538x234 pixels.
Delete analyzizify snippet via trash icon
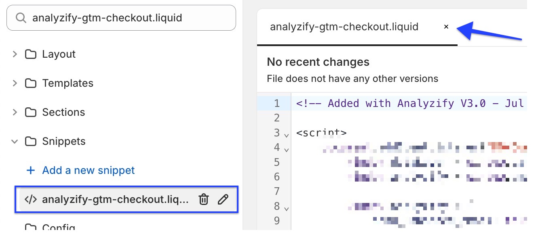pos(204,199)
